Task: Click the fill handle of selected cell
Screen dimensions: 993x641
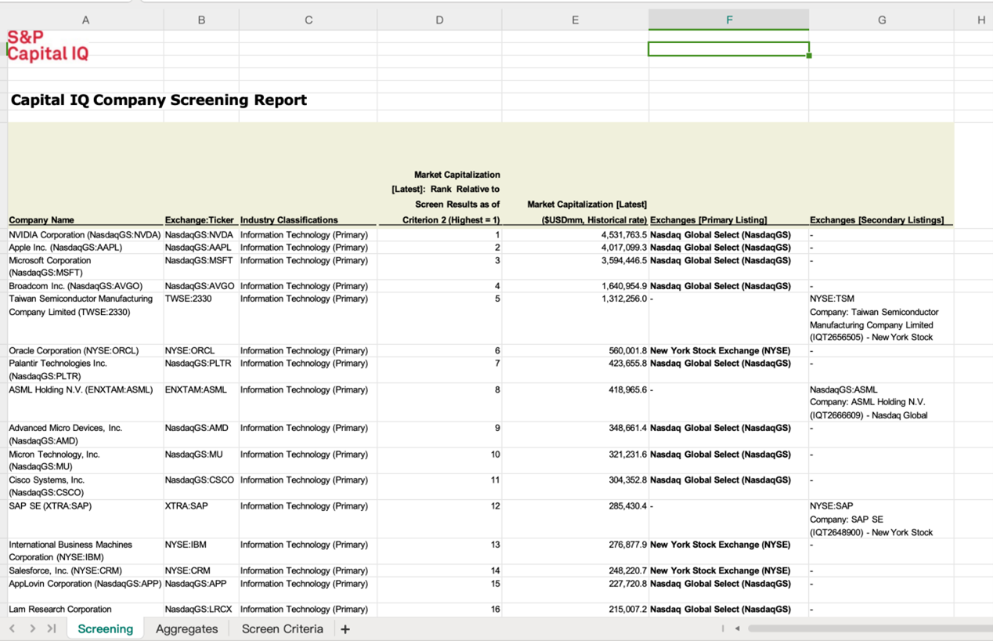Action: point(809,56)
